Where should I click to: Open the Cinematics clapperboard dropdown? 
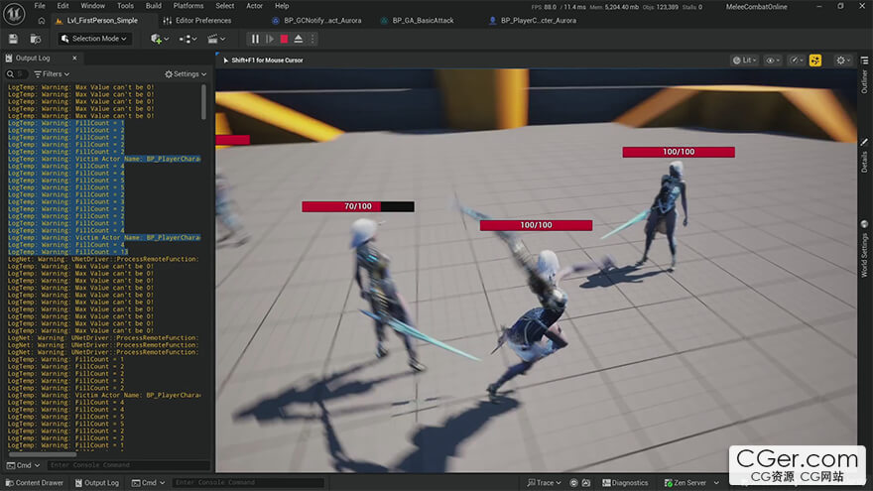coord(216,39)
